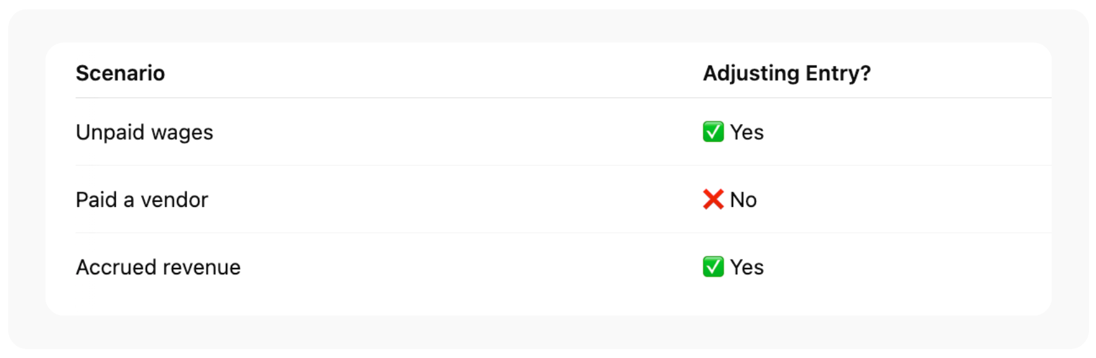Click the green checkmark beside Unpaid wages

(713, 132)
